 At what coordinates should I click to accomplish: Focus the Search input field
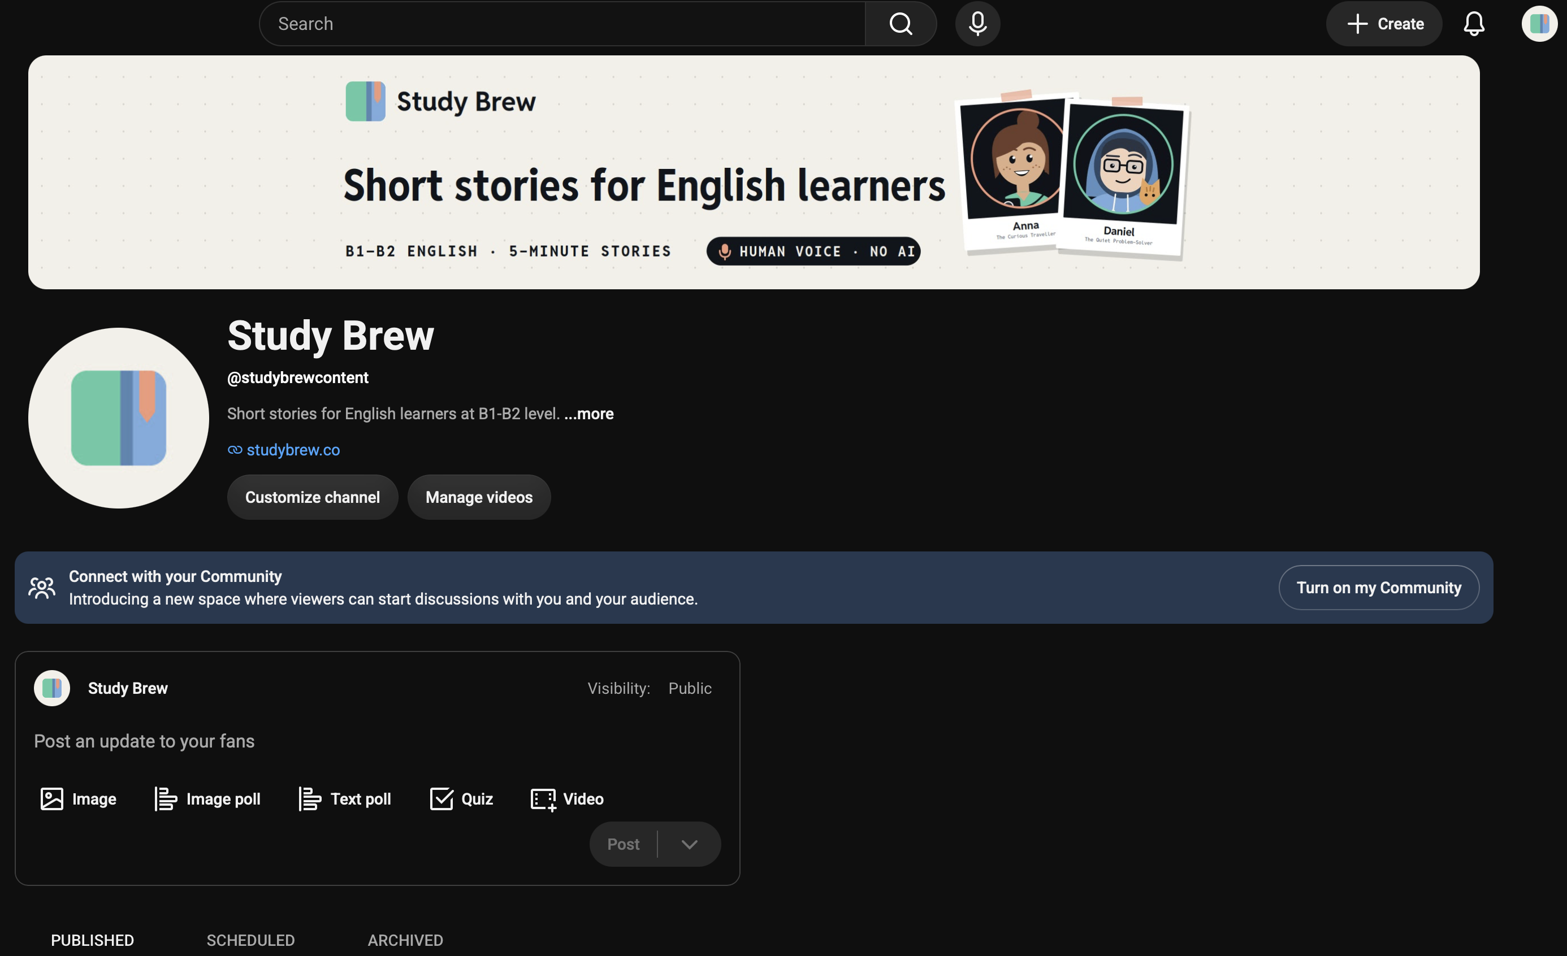coord(562,24)
